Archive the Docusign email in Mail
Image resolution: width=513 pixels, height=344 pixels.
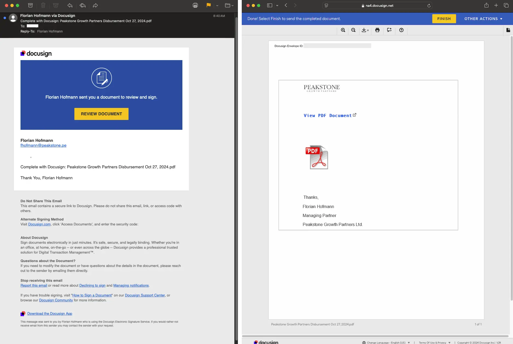coord(30,5)
